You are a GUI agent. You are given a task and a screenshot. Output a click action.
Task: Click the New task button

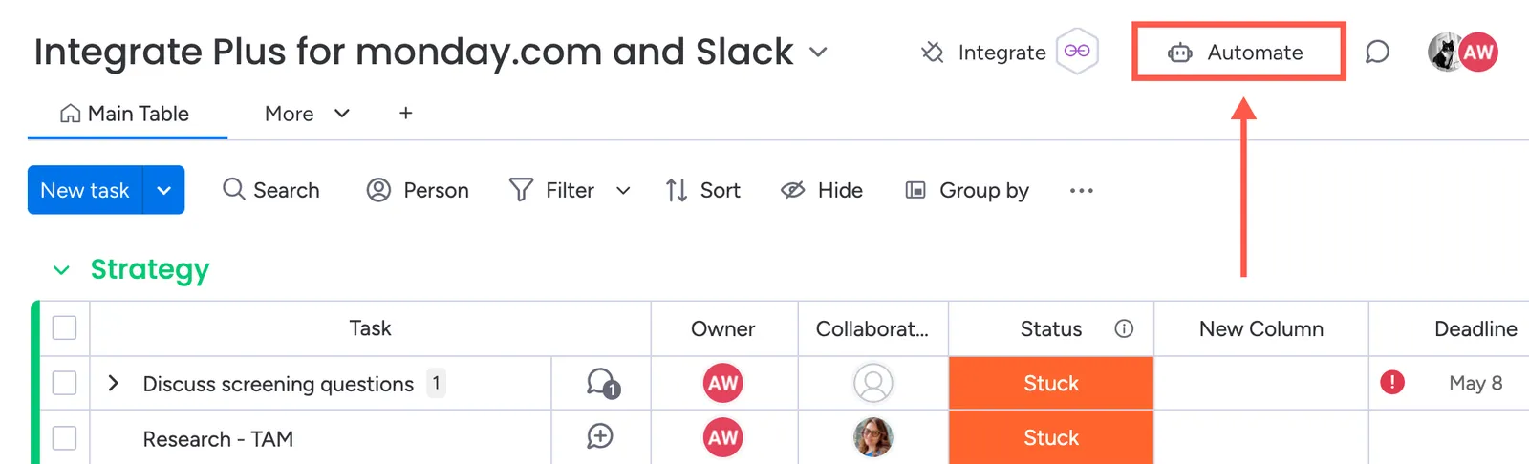(x=85, y=190)
